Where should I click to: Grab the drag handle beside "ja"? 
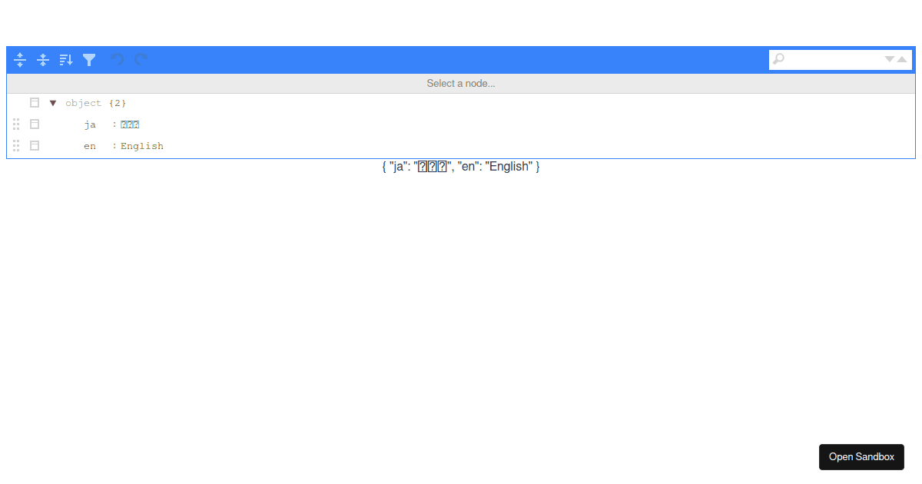click(15, 124)
